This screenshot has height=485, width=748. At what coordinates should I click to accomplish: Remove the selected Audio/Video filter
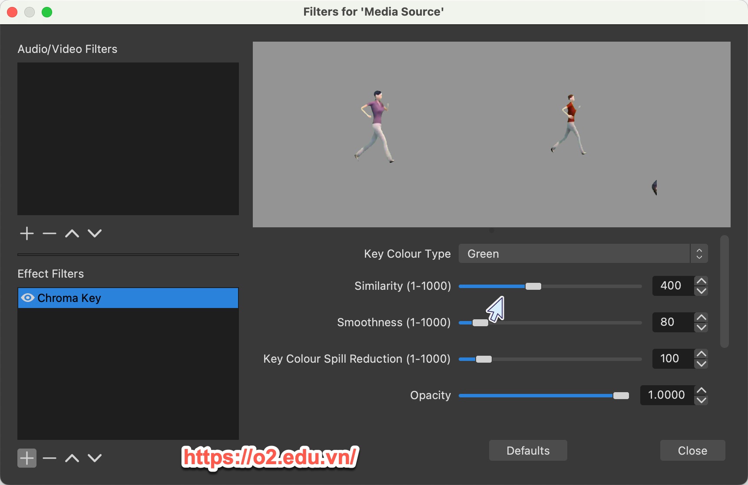(50, 233)
